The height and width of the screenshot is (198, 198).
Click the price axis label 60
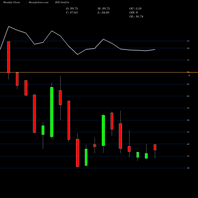click(x=188, y=96)
